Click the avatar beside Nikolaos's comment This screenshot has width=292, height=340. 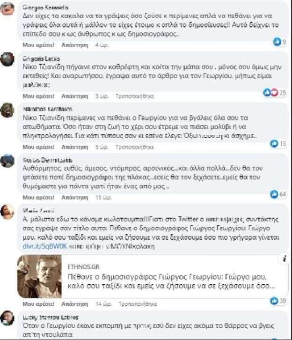point(7,111)
